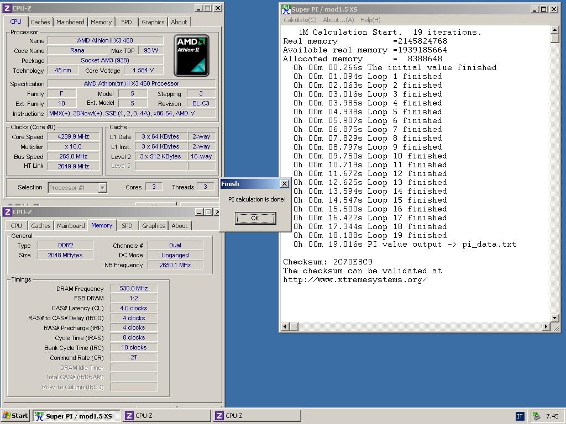Click the Super PI title bar icon
This screenshot has width=566, height=424.
pos(286,9)
